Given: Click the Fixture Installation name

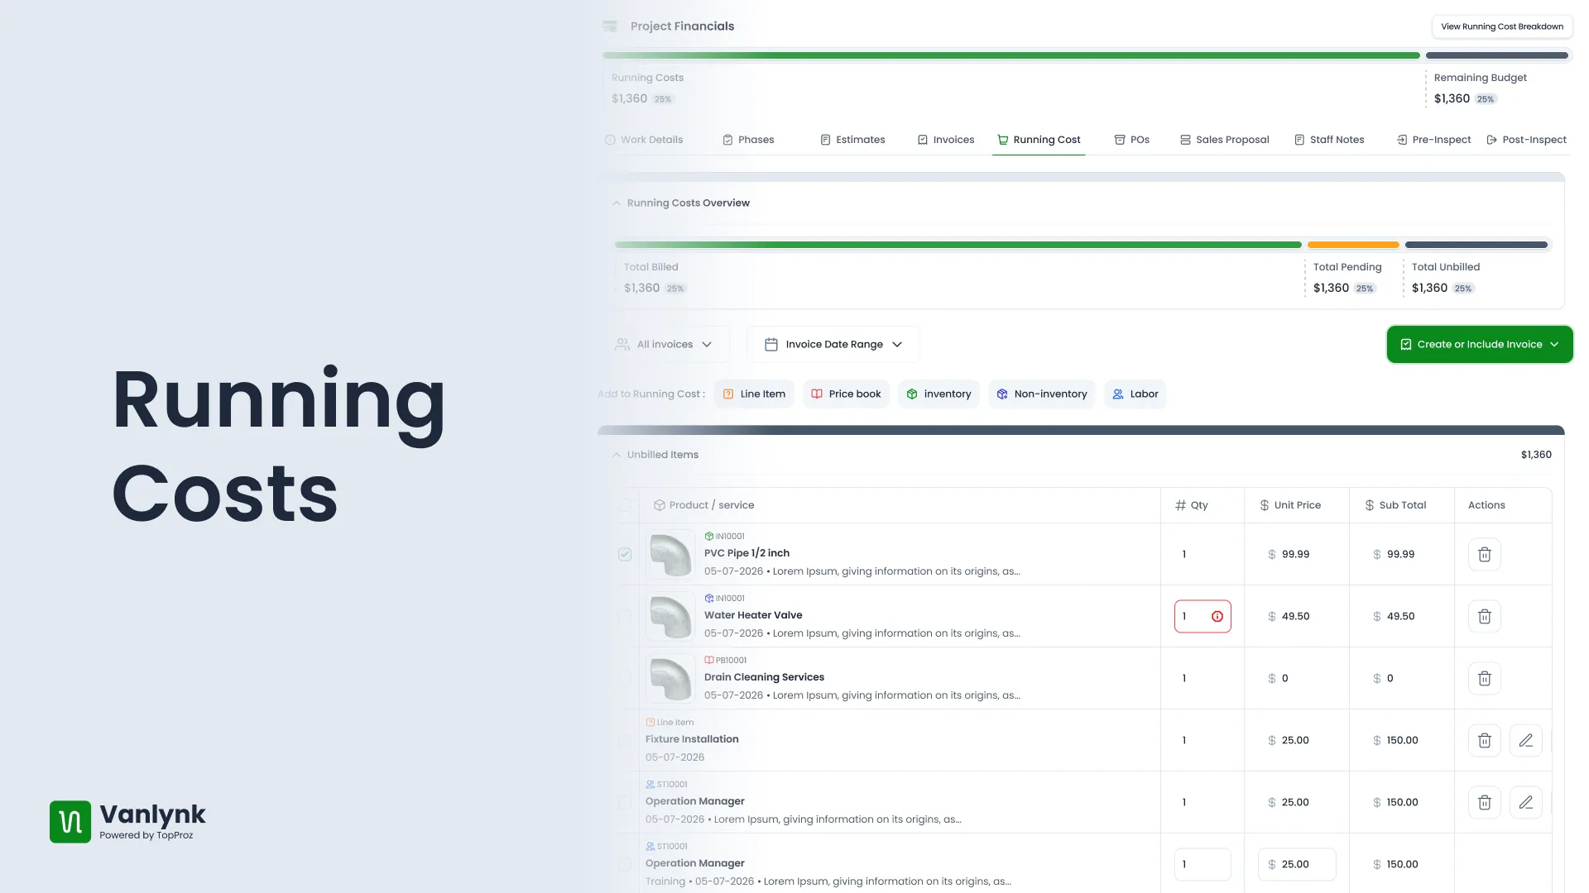Looking at the screenshot, I should (x=692, y=739).
